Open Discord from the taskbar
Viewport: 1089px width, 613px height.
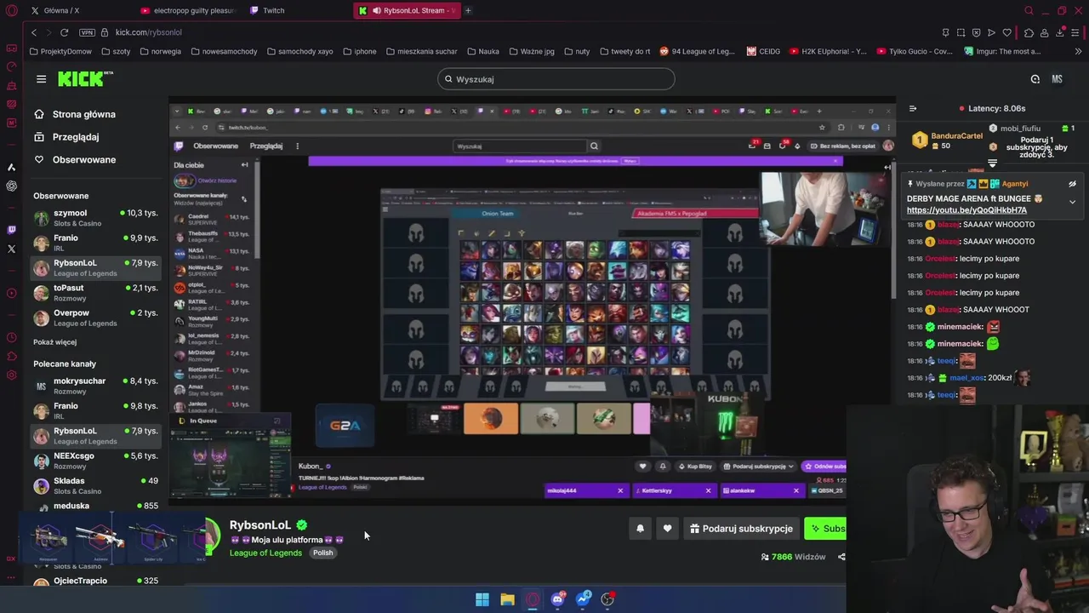pyautogui.click(x=558, y=599)
